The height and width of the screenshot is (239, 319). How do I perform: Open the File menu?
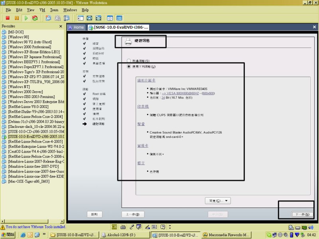pyautogui.click(x=8, y=10)
